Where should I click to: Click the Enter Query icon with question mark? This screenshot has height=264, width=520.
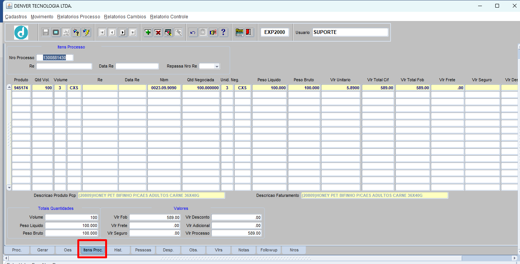tap(76, 32)
